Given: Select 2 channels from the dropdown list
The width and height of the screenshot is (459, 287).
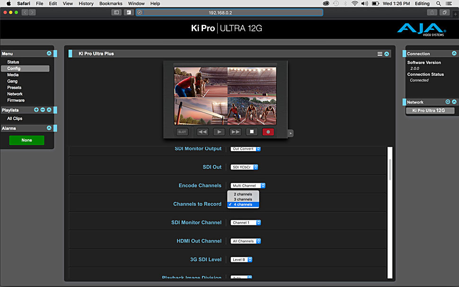Looking at the screenshot, I should (x=243, y=194).
